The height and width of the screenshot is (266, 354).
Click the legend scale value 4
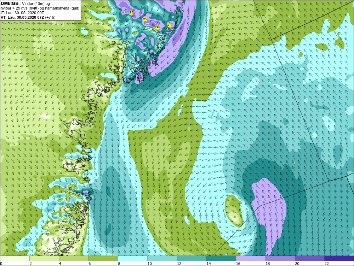(60, 264)
